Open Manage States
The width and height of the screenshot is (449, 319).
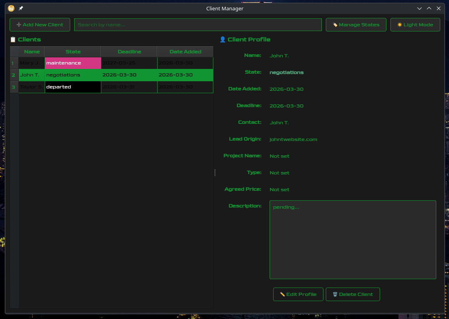(356, 24)
